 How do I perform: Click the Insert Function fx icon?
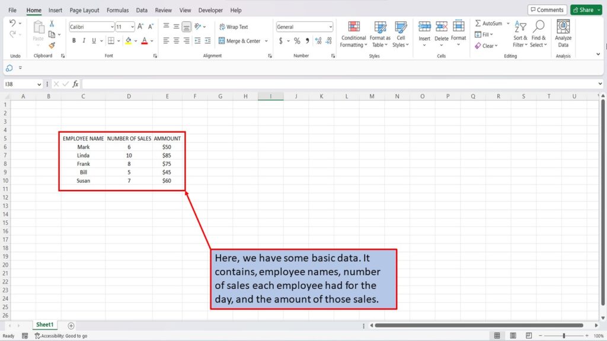pyautogui.click(x=75, y=84)
